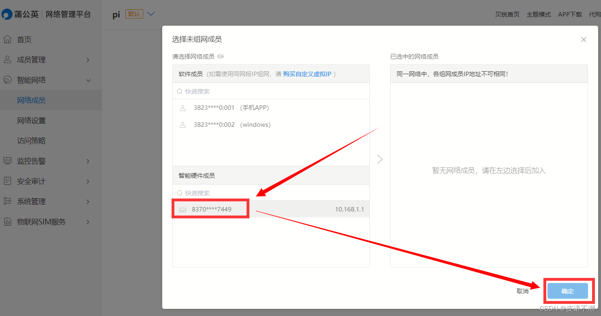This screenshot has height=316, width=601.
Task: Focus the 智能硬件成员 快速搜索 field
Action: [x=271, y=193]
